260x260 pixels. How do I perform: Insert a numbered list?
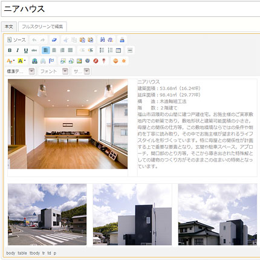point(110,50)
